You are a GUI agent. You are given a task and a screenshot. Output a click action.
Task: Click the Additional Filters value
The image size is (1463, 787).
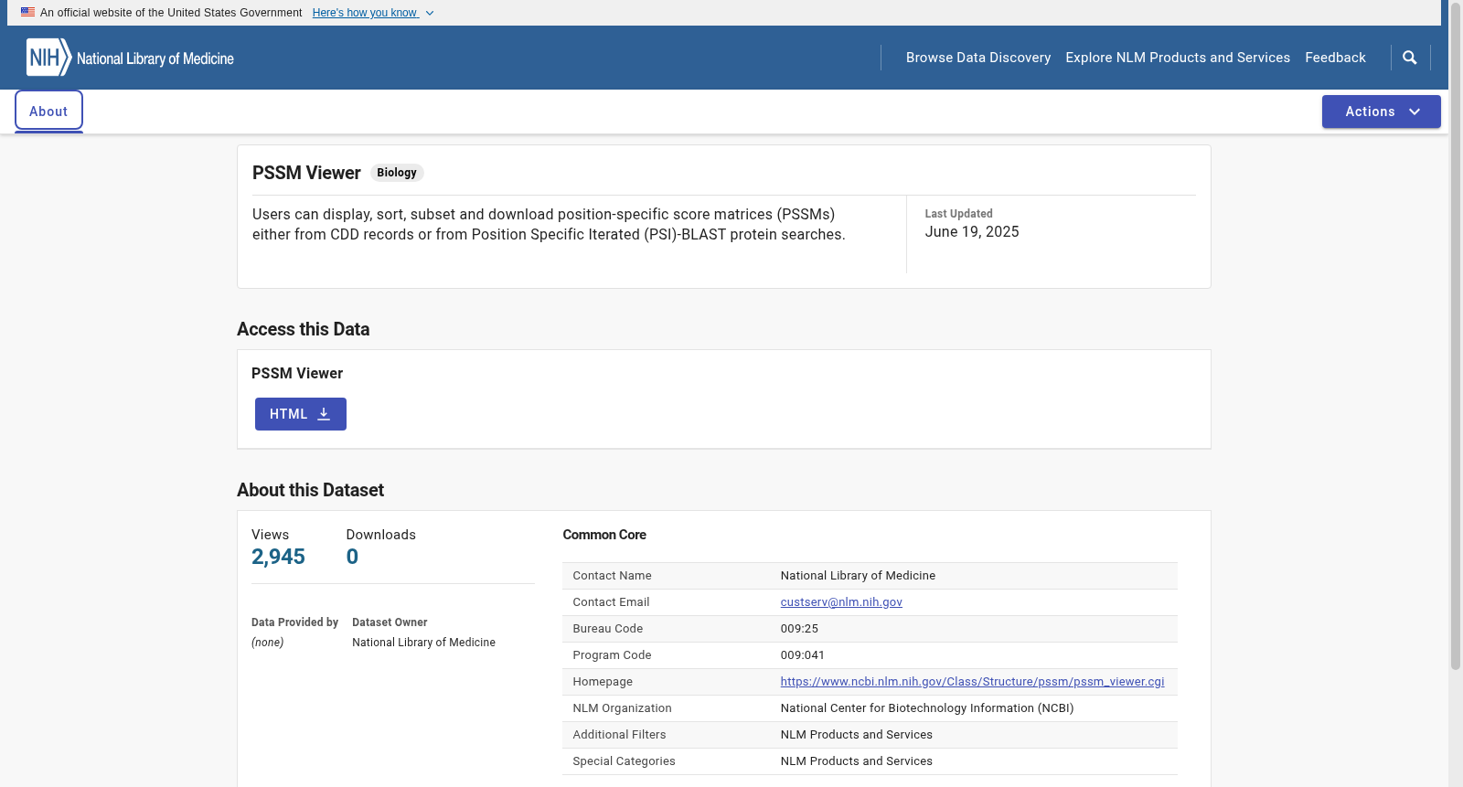click(856, 735)
